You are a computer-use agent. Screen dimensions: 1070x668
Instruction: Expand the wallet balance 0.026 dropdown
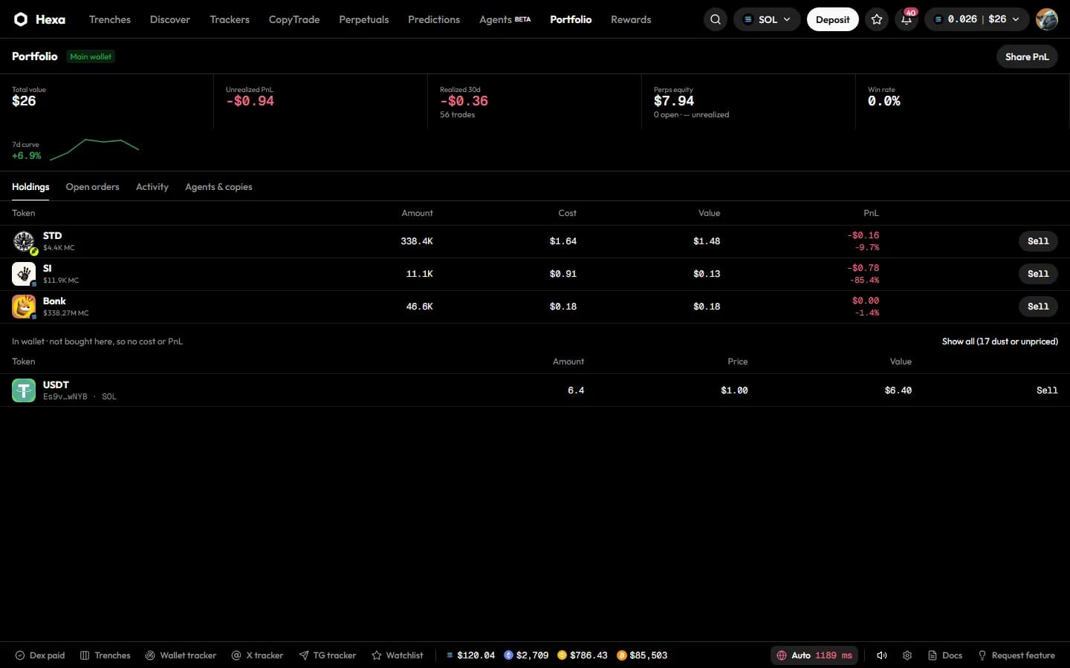[977, 19]
